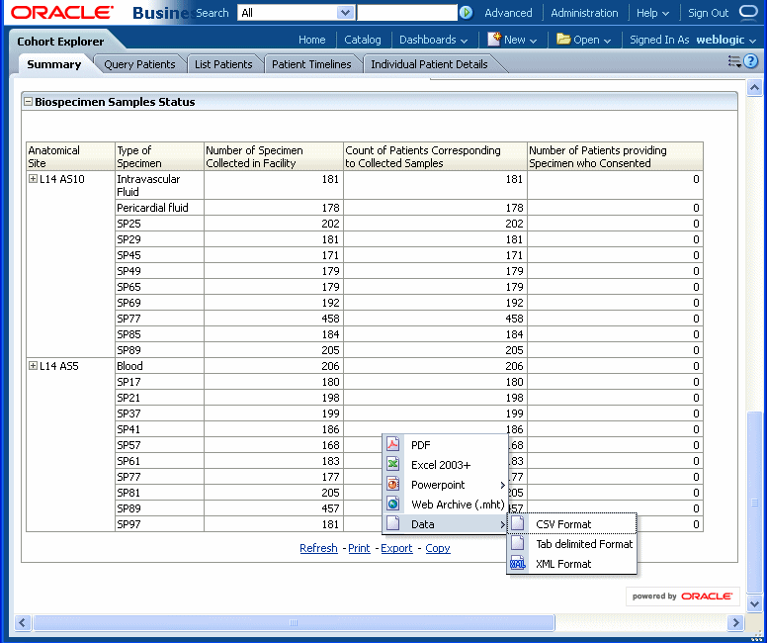Click the help question mark icon

coord(751,61)
